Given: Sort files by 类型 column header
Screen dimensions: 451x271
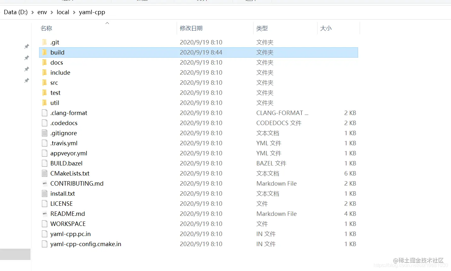Looking at the screenshot, I should (262, 28).
